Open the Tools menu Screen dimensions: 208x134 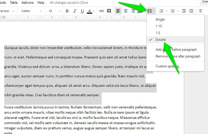(3, 3)
